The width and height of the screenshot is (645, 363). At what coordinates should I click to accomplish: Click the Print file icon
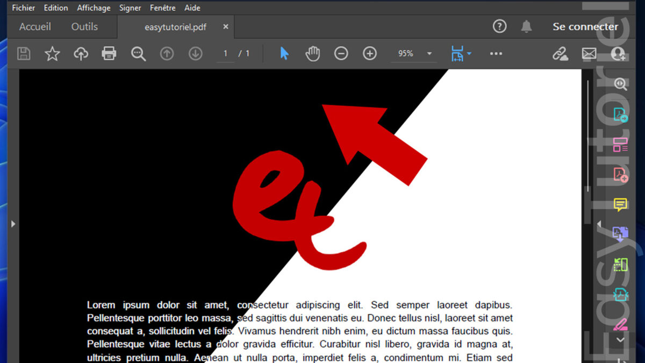point(109,53)
